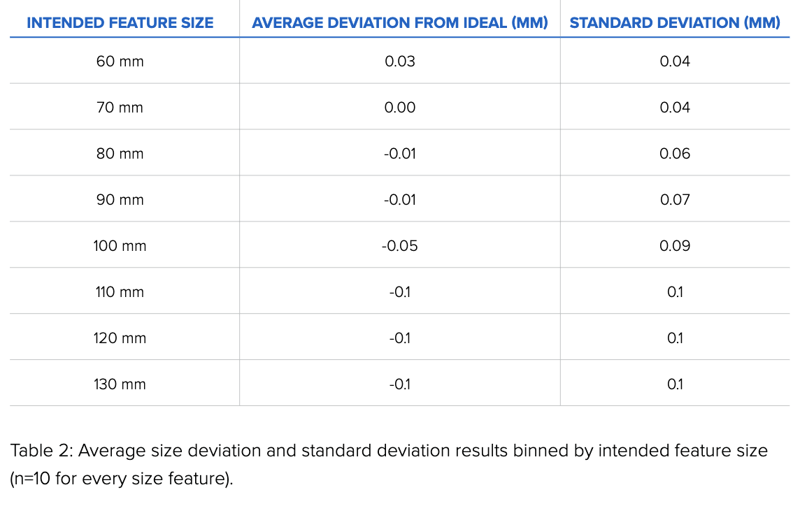Select the 90 mm feature size cell
The image size is (807, 506).
[x=120, y=200]
